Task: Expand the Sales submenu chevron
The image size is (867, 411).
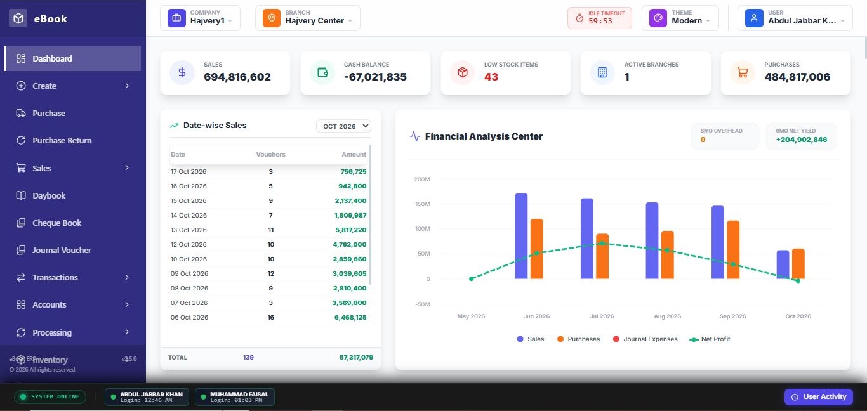Action: [127, 168]
